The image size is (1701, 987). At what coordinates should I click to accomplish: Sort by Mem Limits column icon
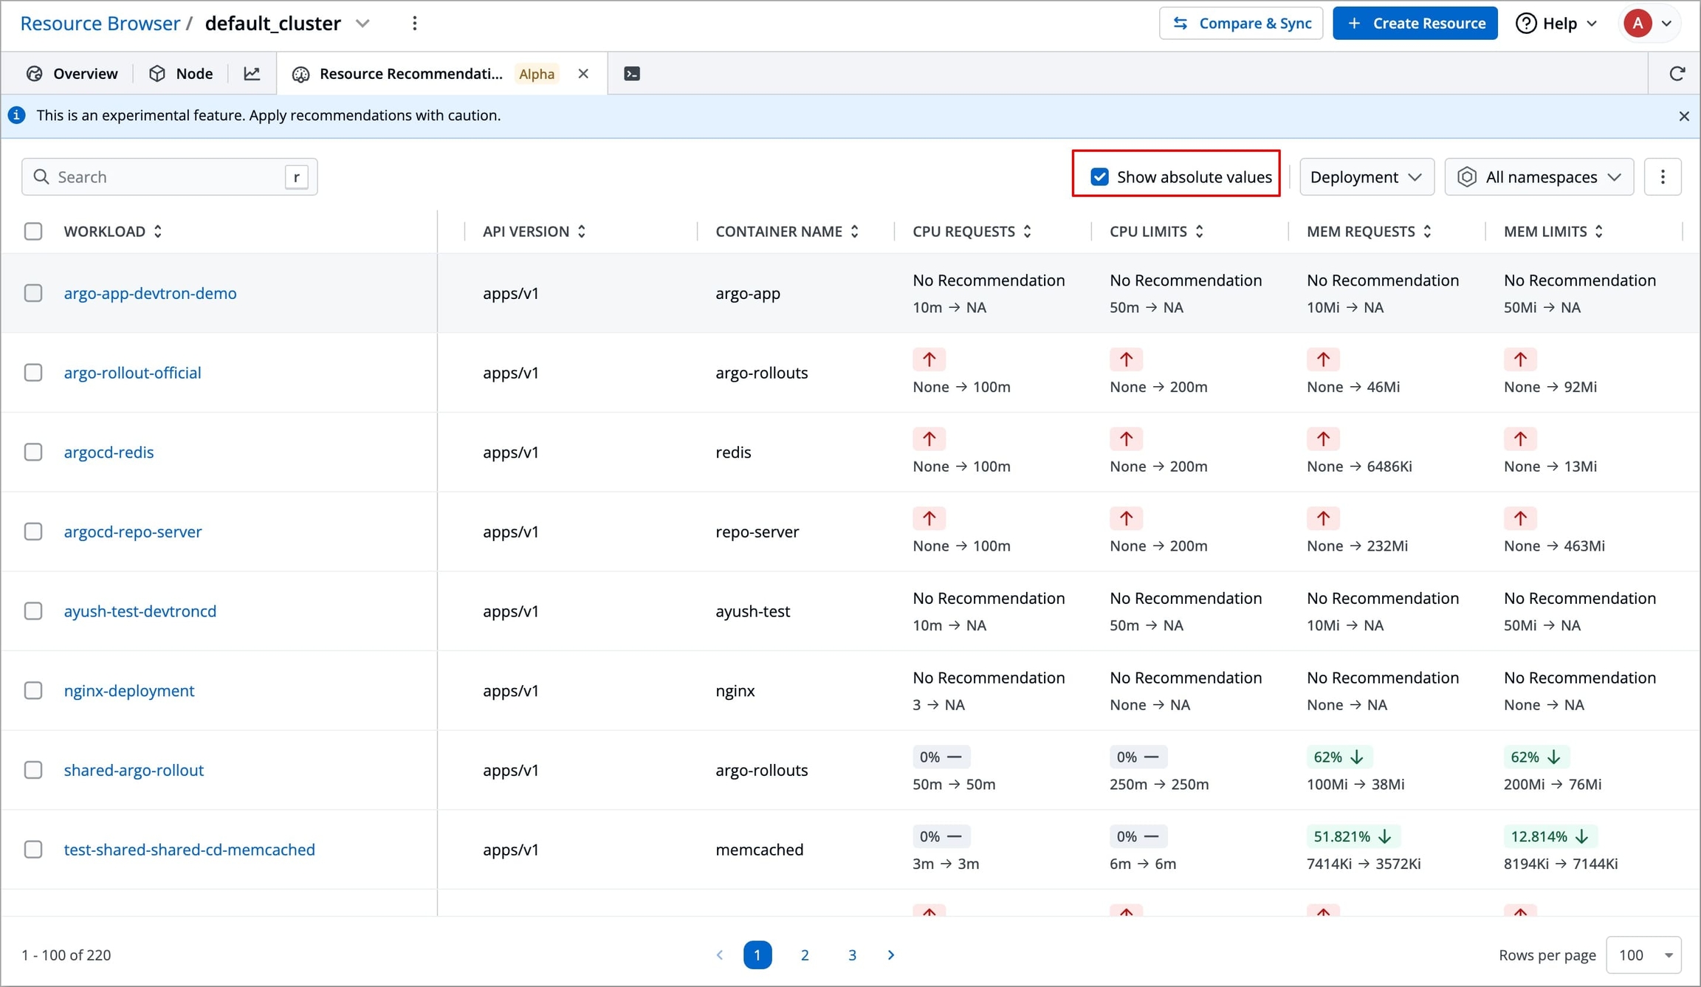[x=1599, y=232]
